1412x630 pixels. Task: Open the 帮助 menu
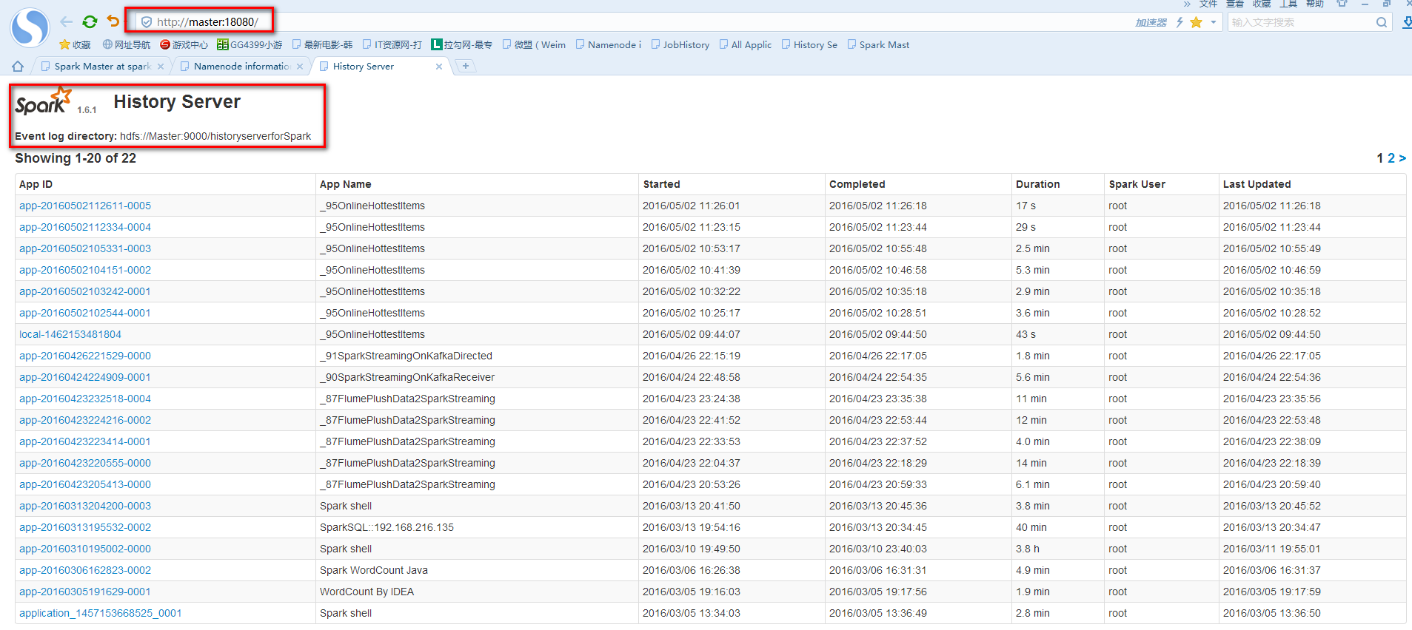1315,4
